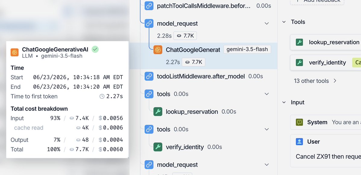This screenshot has width=361, height=175.
Task: Click the cache read $0.0006 value
Action: click(x=111, y=128)
